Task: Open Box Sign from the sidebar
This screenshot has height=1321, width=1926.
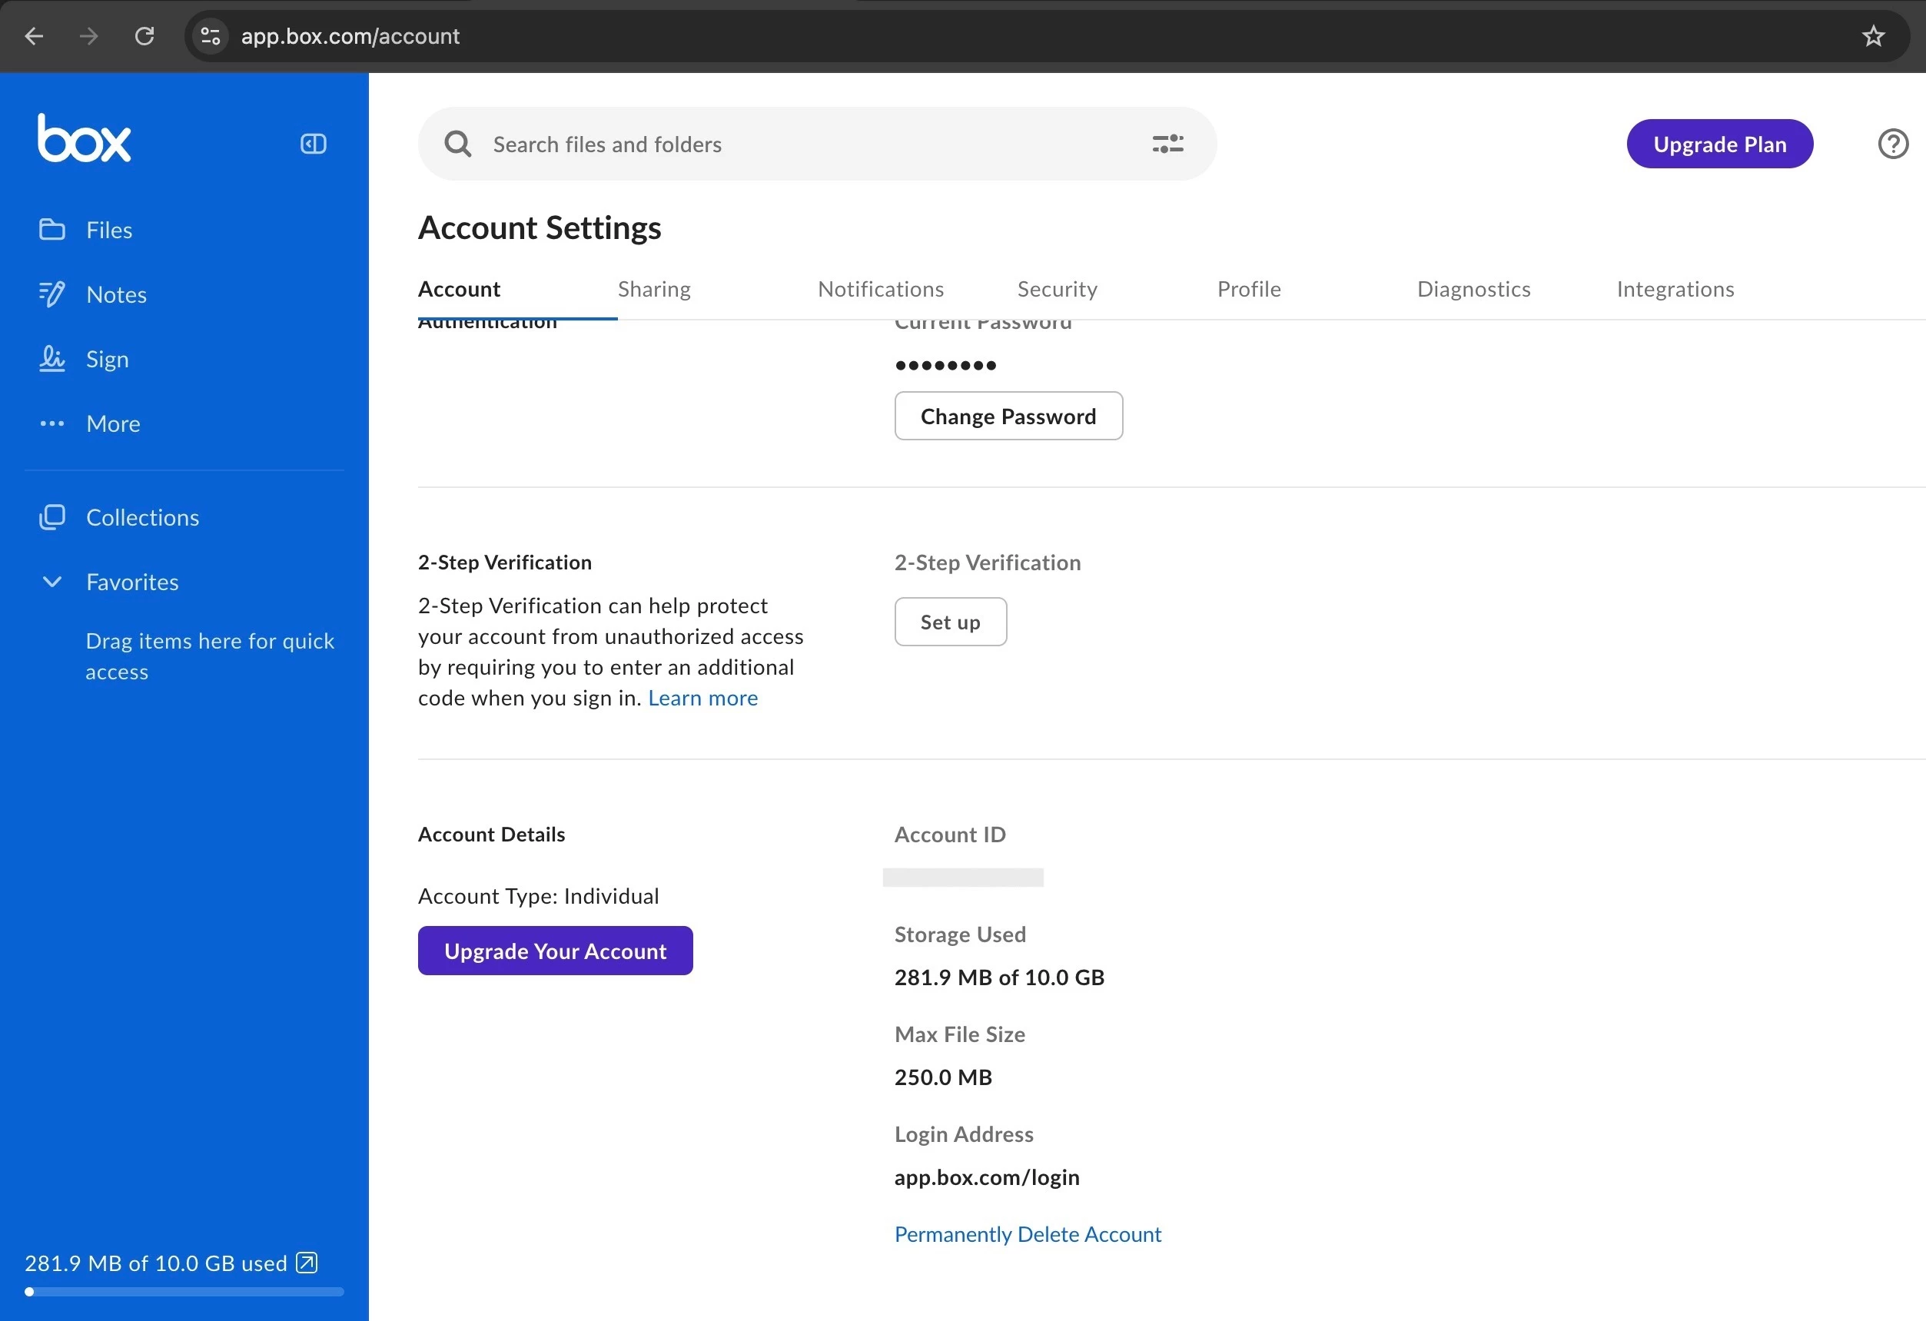Action: coord(107,359)
